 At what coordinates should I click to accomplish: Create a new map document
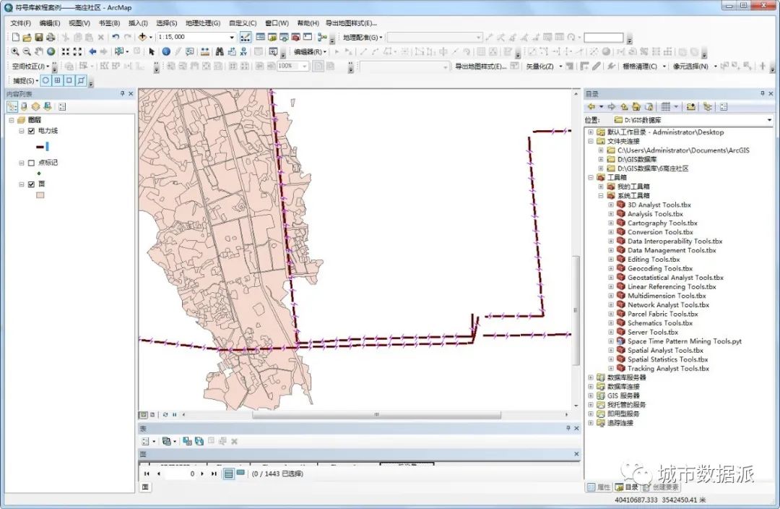[15, 37]
